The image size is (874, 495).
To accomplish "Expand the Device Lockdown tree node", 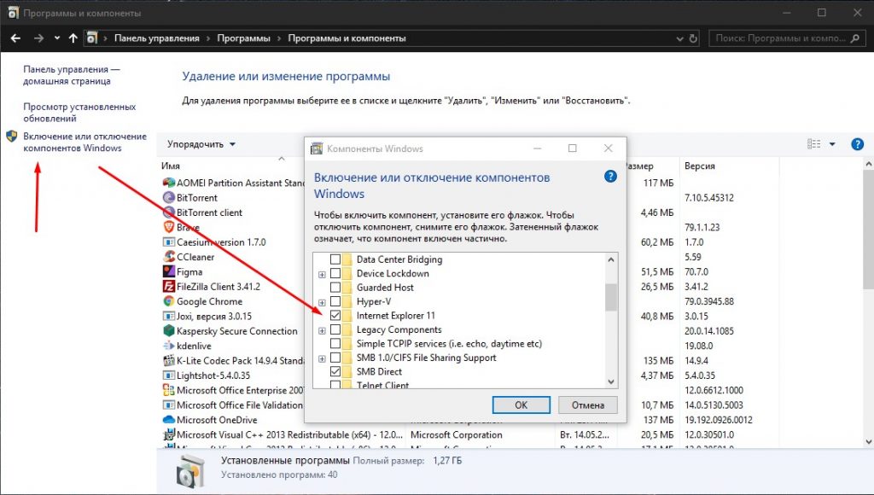I will coord(322,274).
